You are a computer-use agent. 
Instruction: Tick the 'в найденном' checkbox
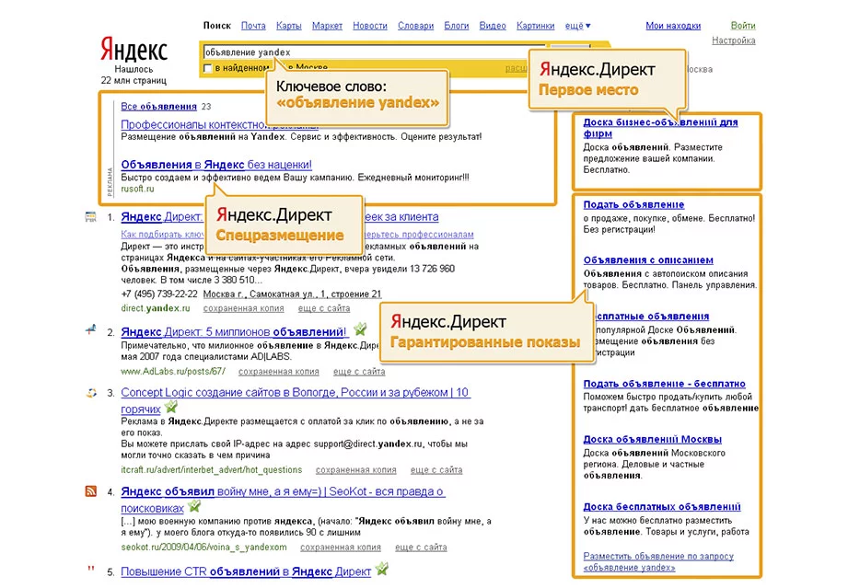click(208, 68)
